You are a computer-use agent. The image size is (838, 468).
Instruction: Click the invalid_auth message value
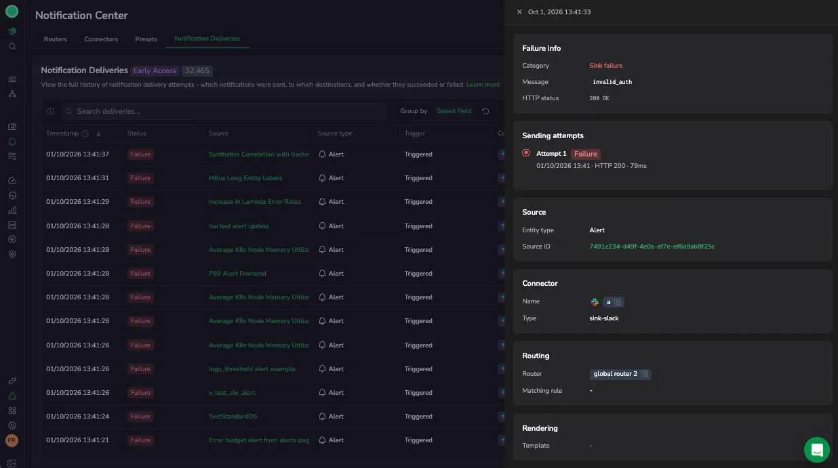coord(612,82)
